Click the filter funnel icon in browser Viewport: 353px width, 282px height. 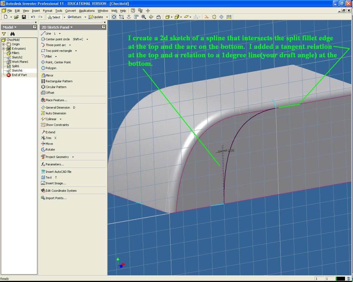point(4,34)
